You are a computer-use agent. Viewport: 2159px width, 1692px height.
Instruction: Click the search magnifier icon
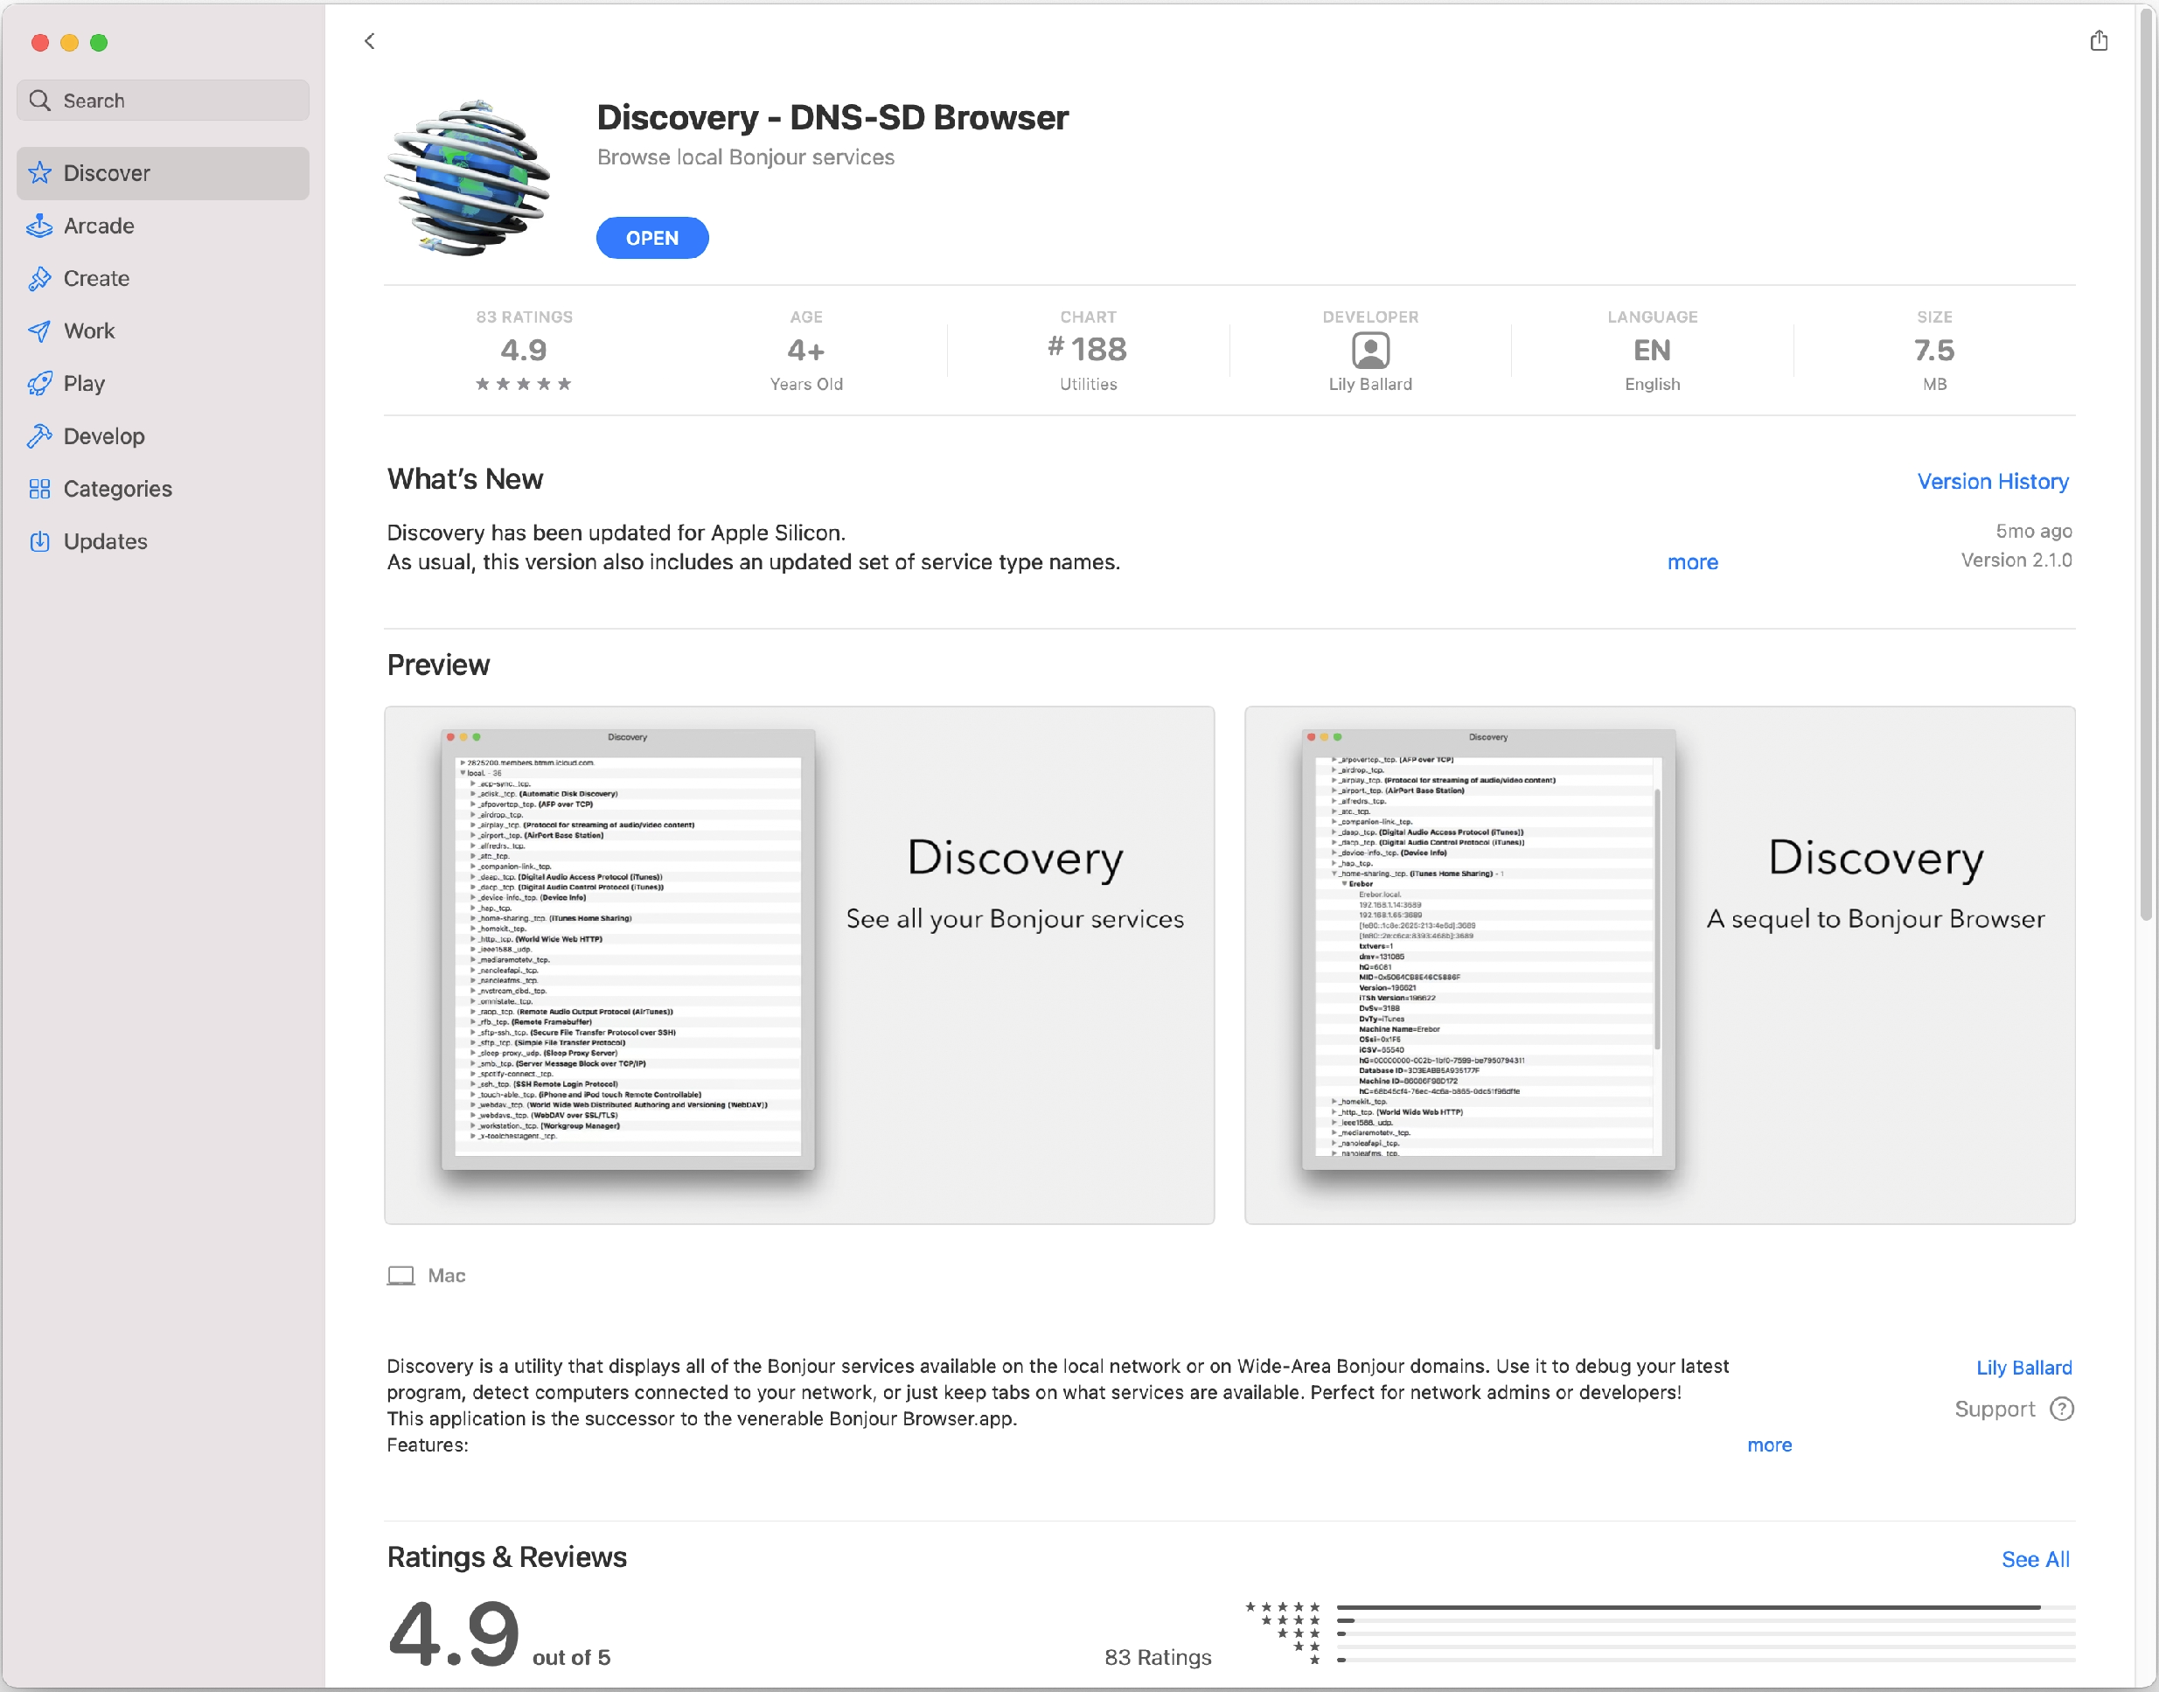click(x=39, y=100)
